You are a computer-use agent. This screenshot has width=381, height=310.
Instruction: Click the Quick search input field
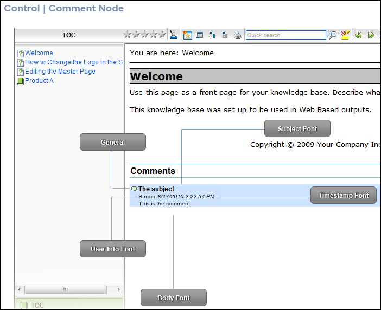click(285, 35)
